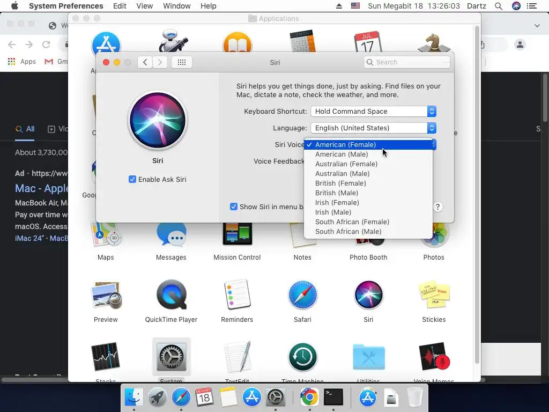Screen dimensions: 549x412
Task: Open the Keyboard Shortcut dropdown
Action: [x=373, y=112]
